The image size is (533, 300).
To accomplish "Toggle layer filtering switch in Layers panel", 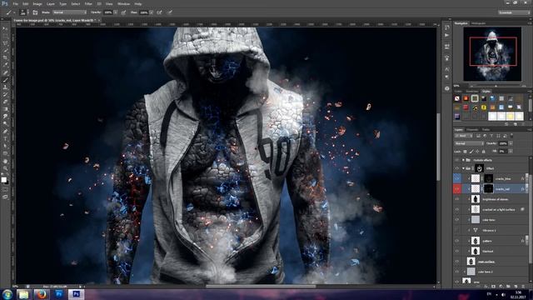I will pyautogui.click(x=511, y=136).
